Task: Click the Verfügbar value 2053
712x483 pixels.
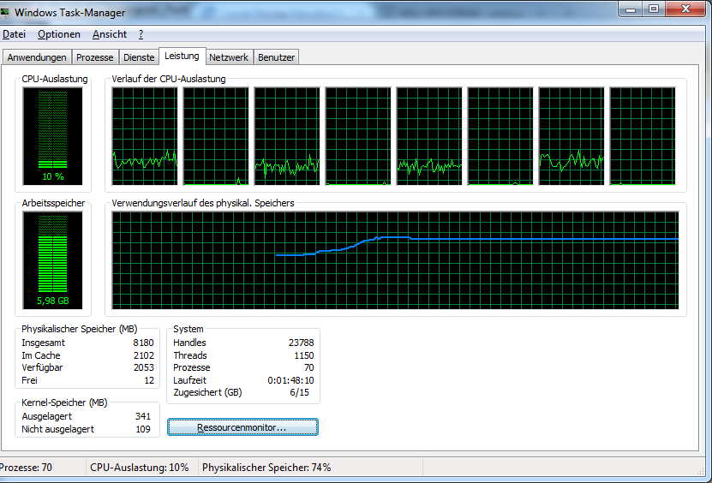Action: coord(143,367)
